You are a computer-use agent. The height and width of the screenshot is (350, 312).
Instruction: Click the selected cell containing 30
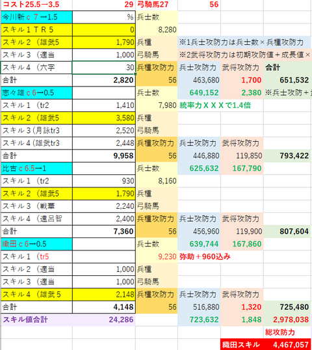pyautogui.click(x=104, y=68)
